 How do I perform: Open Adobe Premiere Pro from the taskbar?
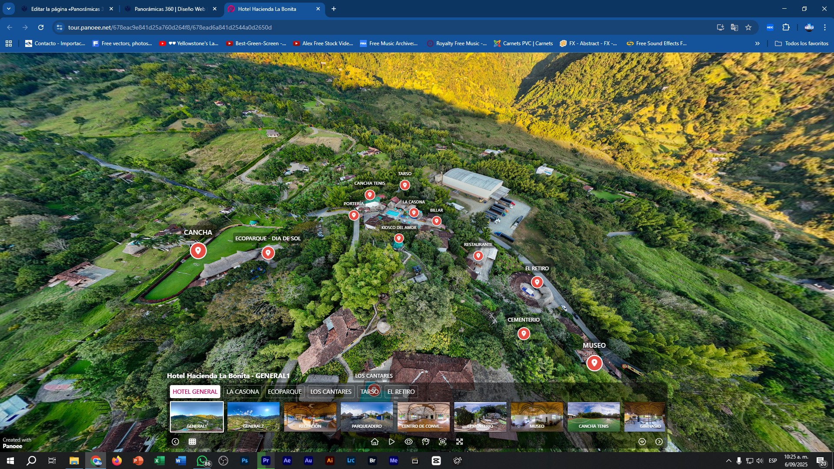click(x=266, y=461)
